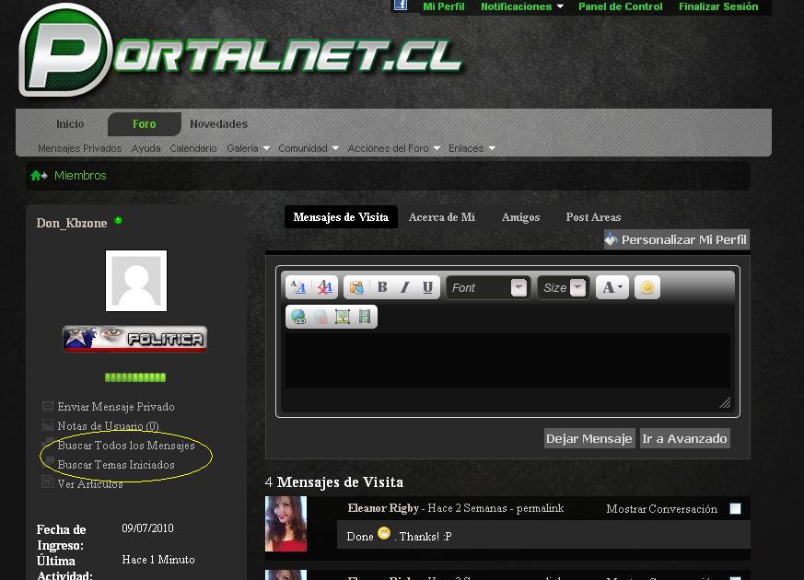Click the Ir a Avanzado button
The height and width of the screenshot is (580, 804).
684,438
